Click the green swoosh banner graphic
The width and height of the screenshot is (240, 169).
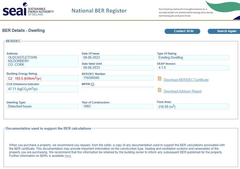[x=223, y=7]
